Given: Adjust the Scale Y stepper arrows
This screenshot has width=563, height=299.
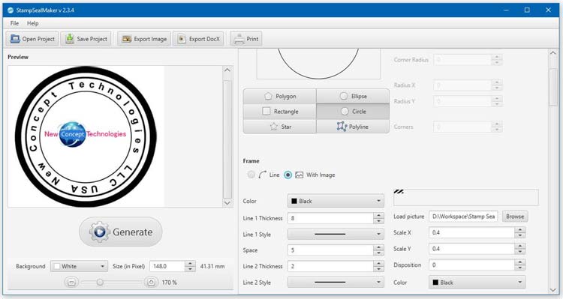Looking at the screenshot, I should (x=519, y=249).
